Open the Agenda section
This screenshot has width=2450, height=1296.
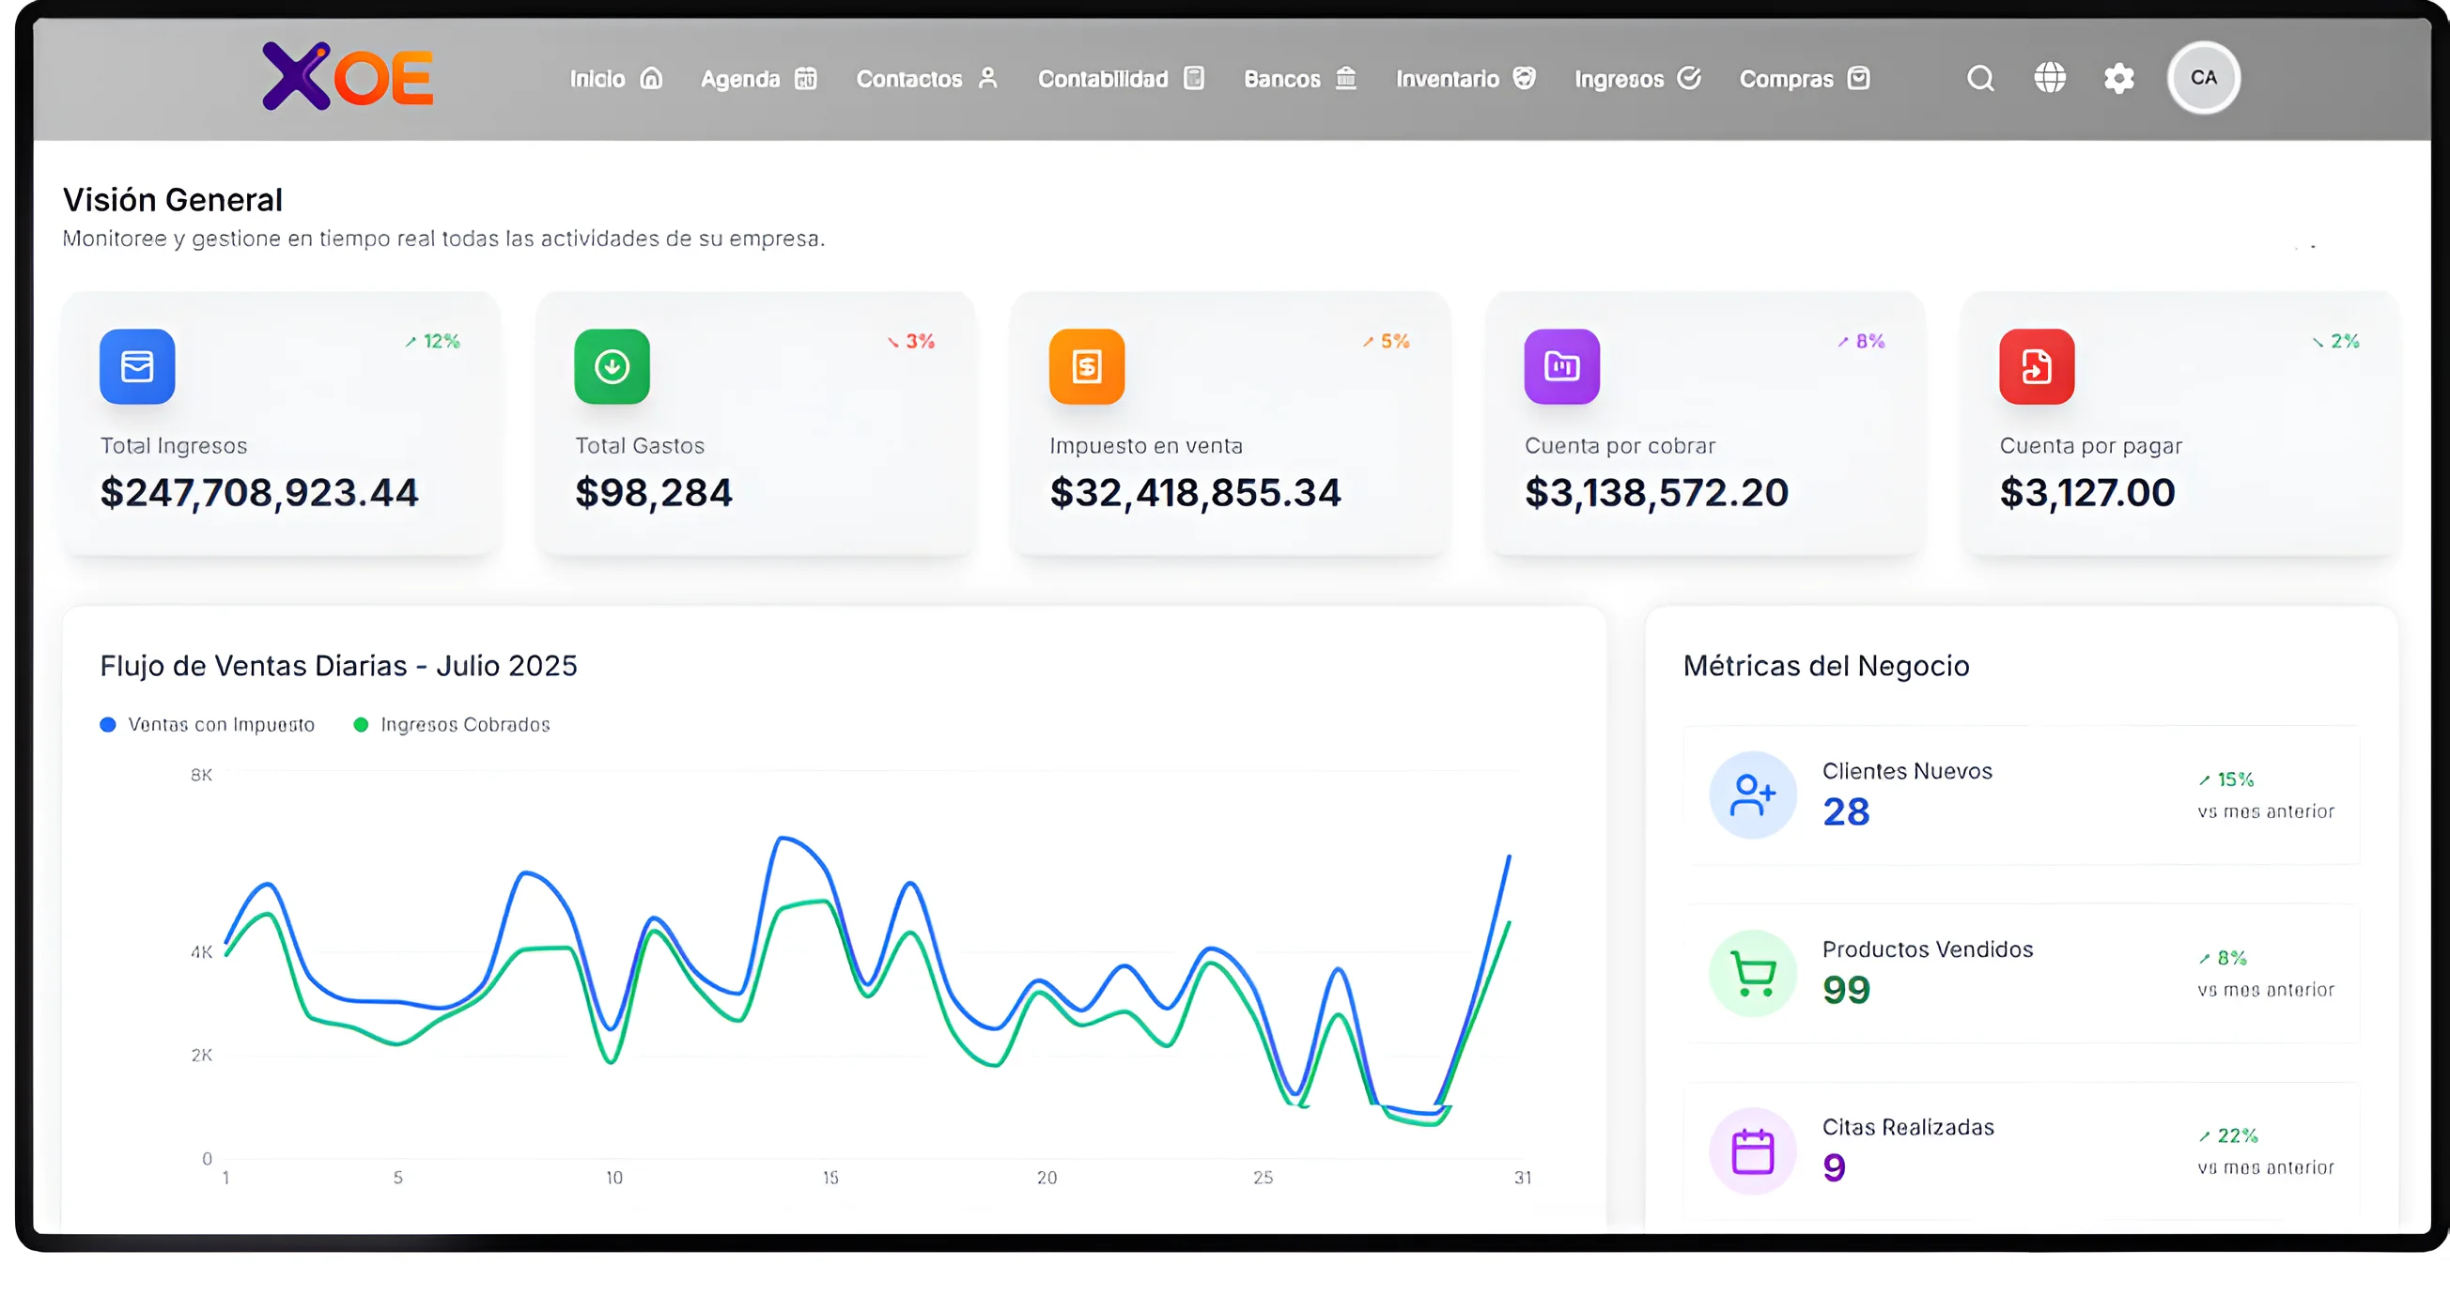740,78
